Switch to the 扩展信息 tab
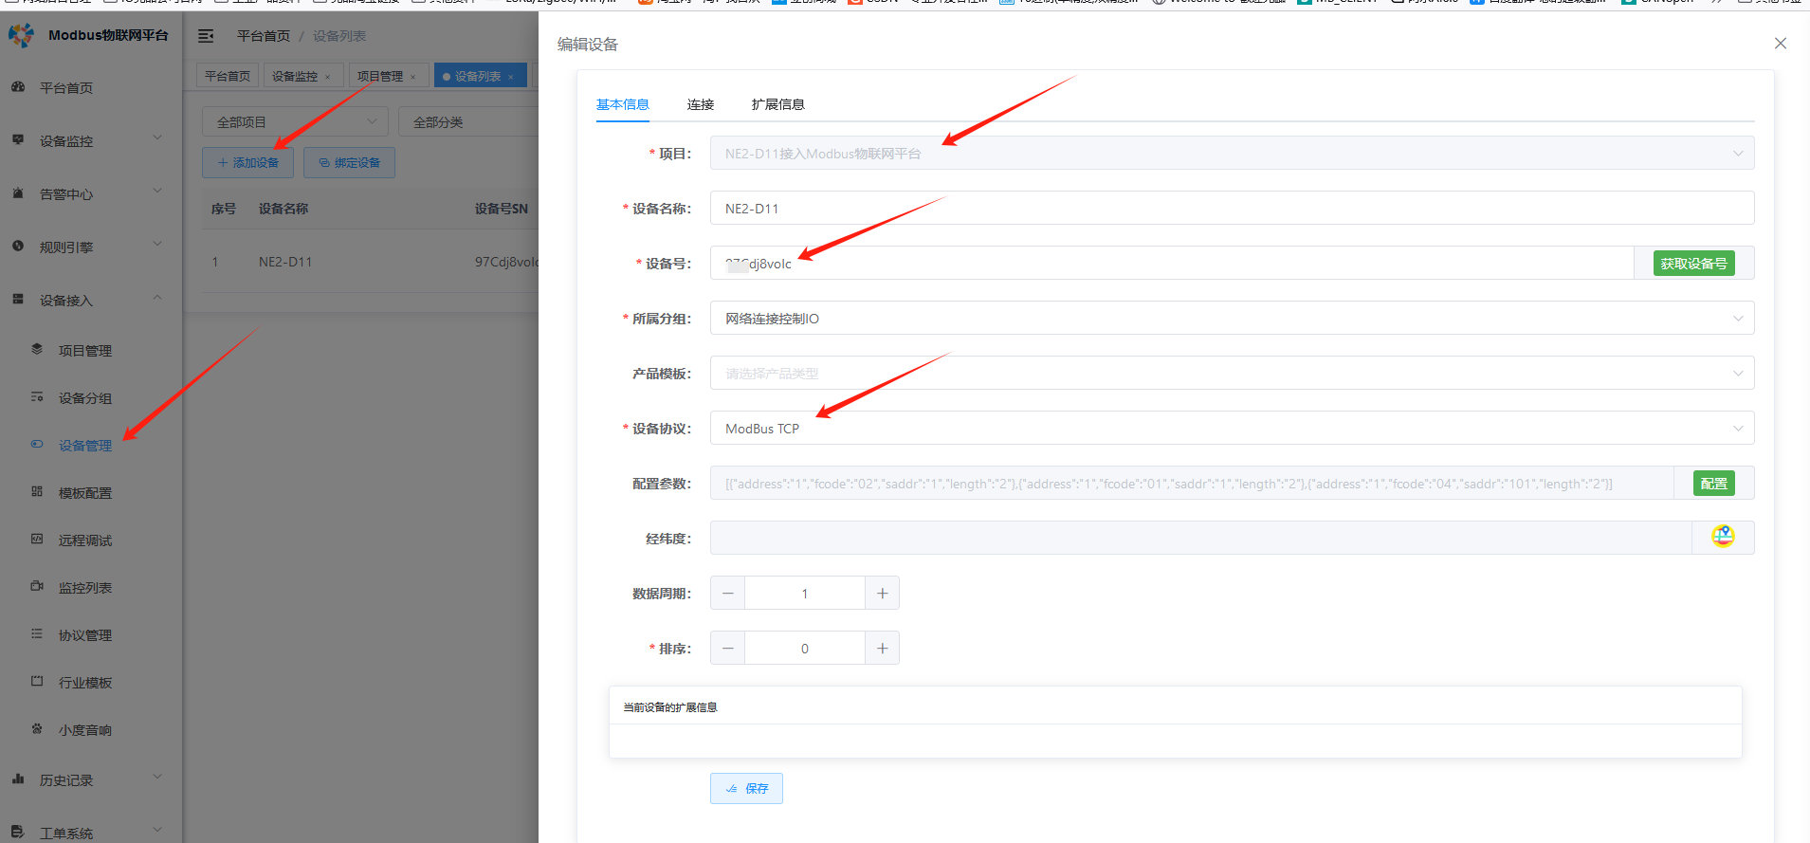 (777, 104)
